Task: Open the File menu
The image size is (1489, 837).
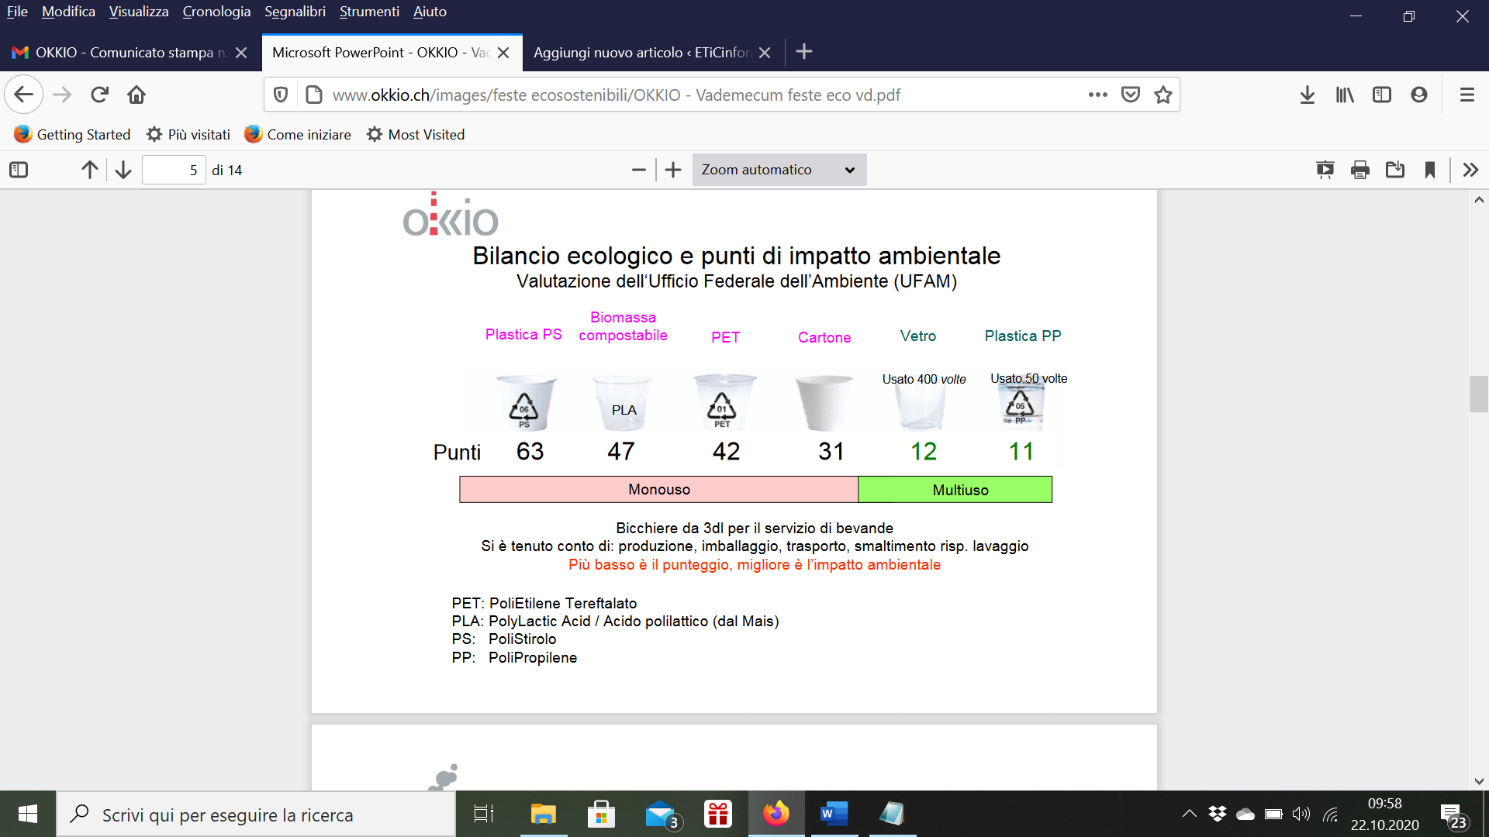Action: pos(17,12)
